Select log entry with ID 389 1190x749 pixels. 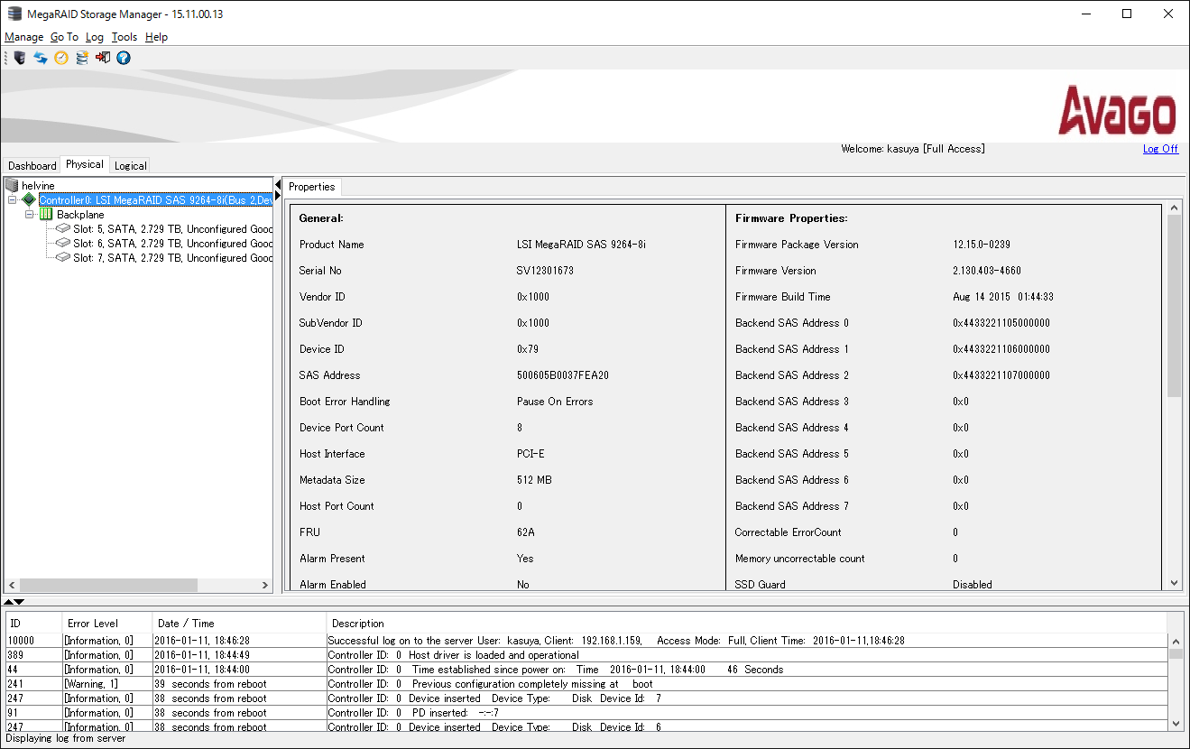(x=586, y=655)
